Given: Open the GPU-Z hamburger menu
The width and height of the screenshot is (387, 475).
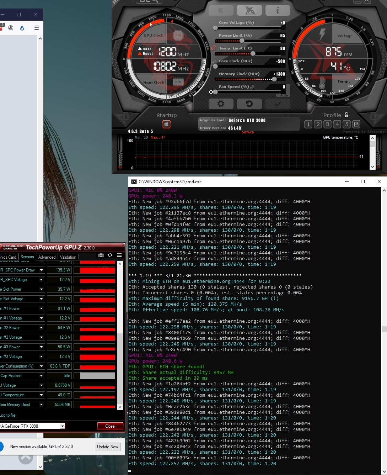Looking at the screenshot, I should [x=119, y=255].
